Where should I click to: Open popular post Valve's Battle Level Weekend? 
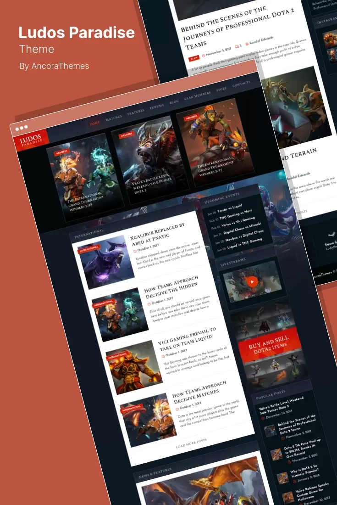281,405
